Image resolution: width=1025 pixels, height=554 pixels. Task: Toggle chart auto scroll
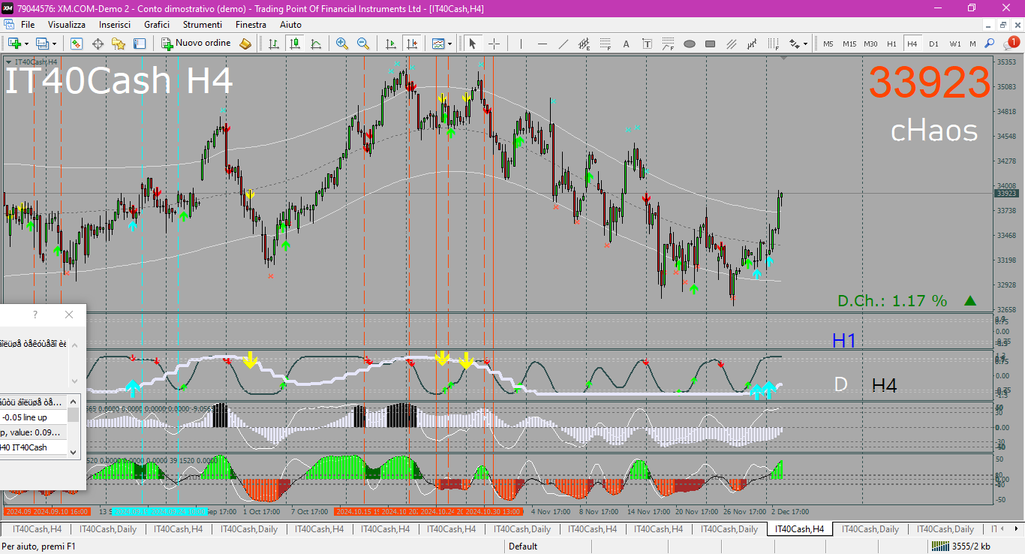click(390, 44)
